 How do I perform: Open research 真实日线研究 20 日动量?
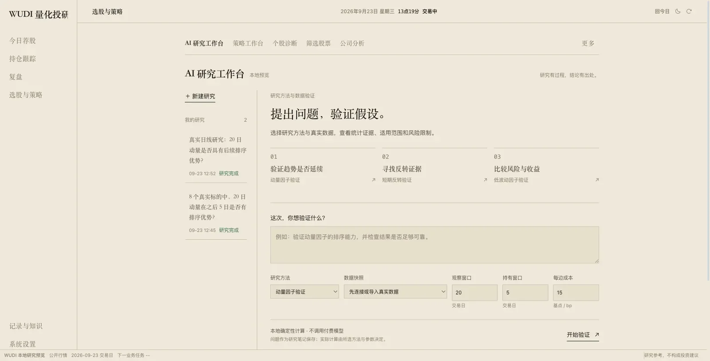[216, 156]
